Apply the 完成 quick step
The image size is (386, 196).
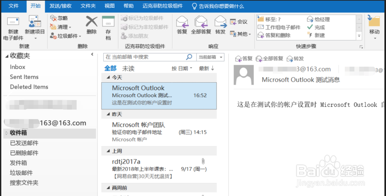click(317, 27)
